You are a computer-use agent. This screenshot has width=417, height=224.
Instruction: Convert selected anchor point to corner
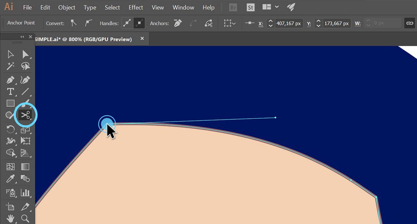tap(73, 23)
